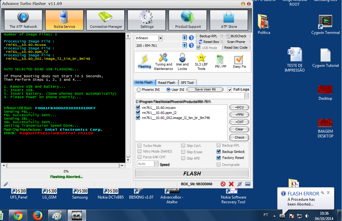Click the log panel vertical scrollbar
342x221 pixels.
pos(128,98)
